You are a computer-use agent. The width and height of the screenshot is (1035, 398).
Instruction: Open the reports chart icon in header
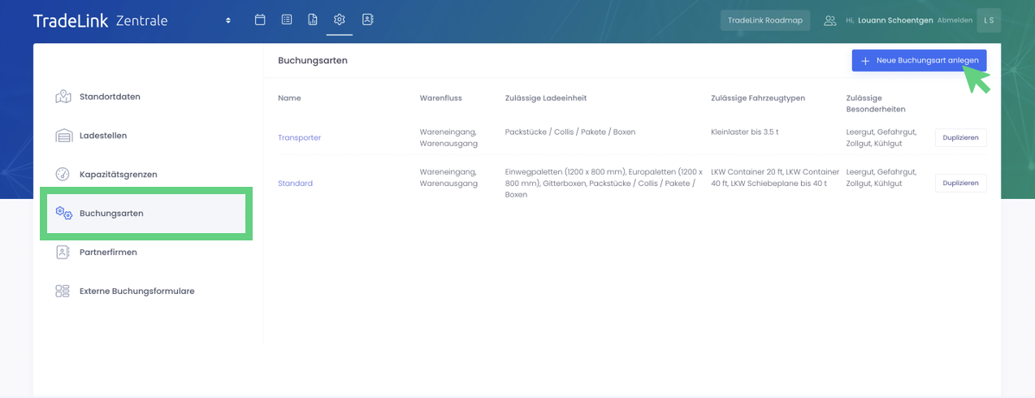[313, 19]
